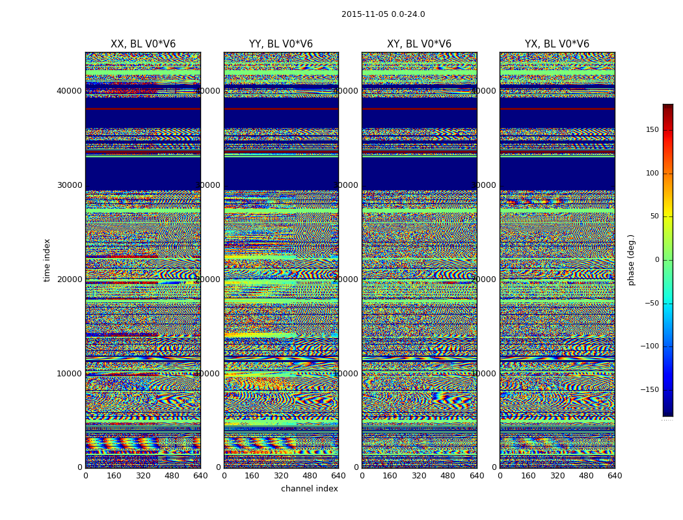Image resolution: width=683 pixels, height=520 pixels.
Task: Click the figure title "2015-11-05 0.0-24.0"
Action: click(x=382, y=14)
